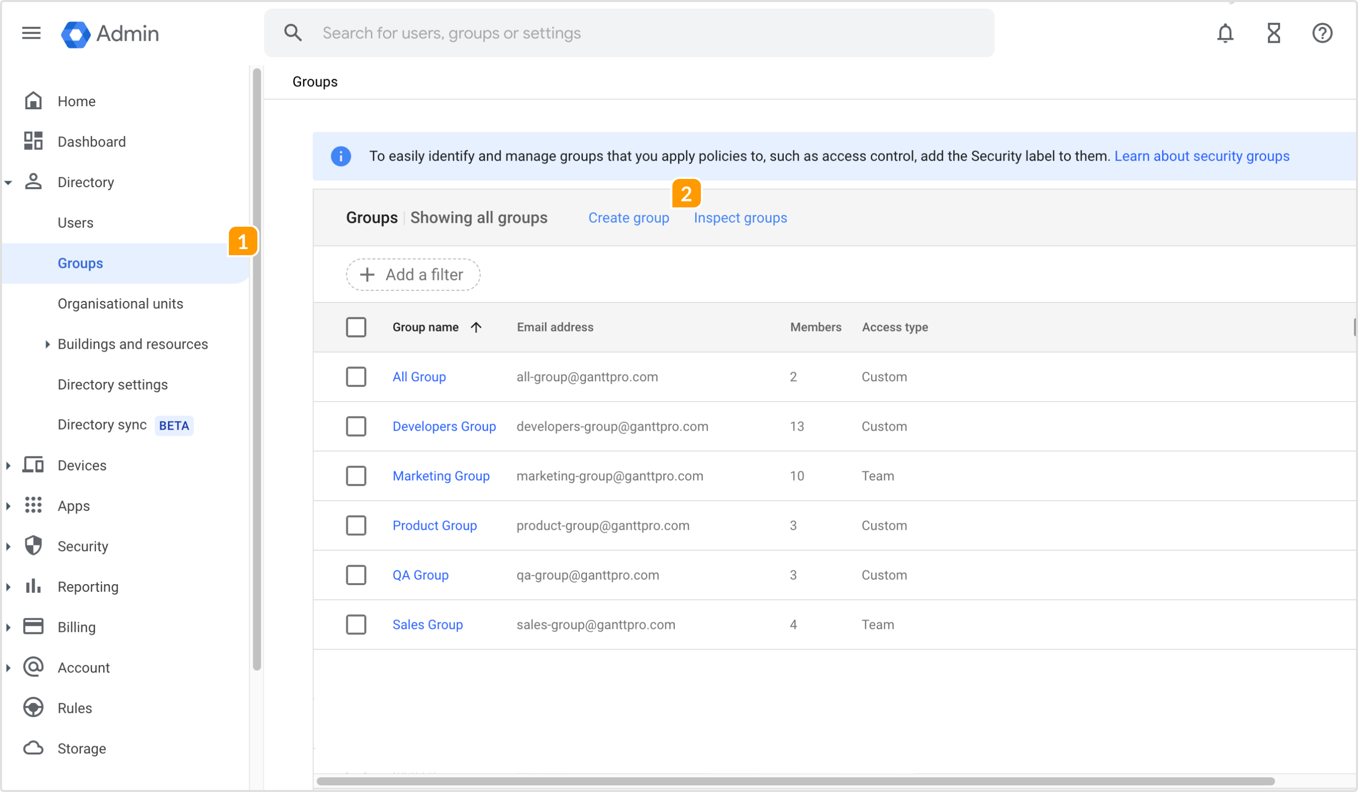Click the help question mark icon
The image size is (1358, 792).
click(x=1322, y=34)
